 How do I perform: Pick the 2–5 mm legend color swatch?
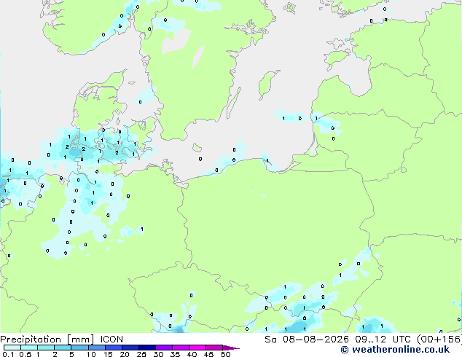(63, 348)
